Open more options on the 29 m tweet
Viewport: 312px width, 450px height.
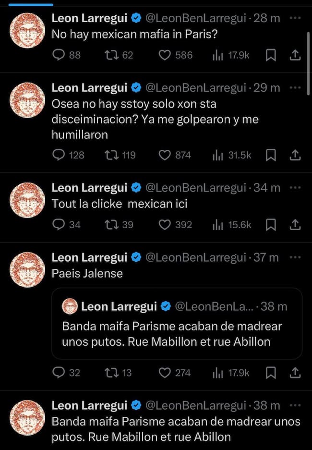(x=296, y=88)
